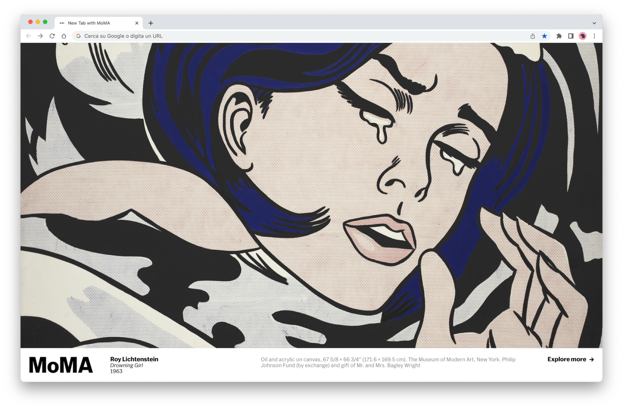
Task: Click the Oil and acrylic on canvas caption
Action: [388, 362]
